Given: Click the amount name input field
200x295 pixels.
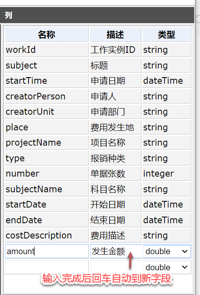Looking at the screenshot, I should click(x=47, y=251).
